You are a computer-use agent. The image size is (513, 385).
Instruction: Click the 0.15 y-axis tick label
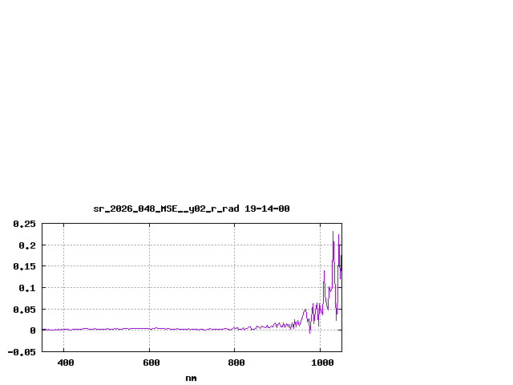click(x=25, y=266)
